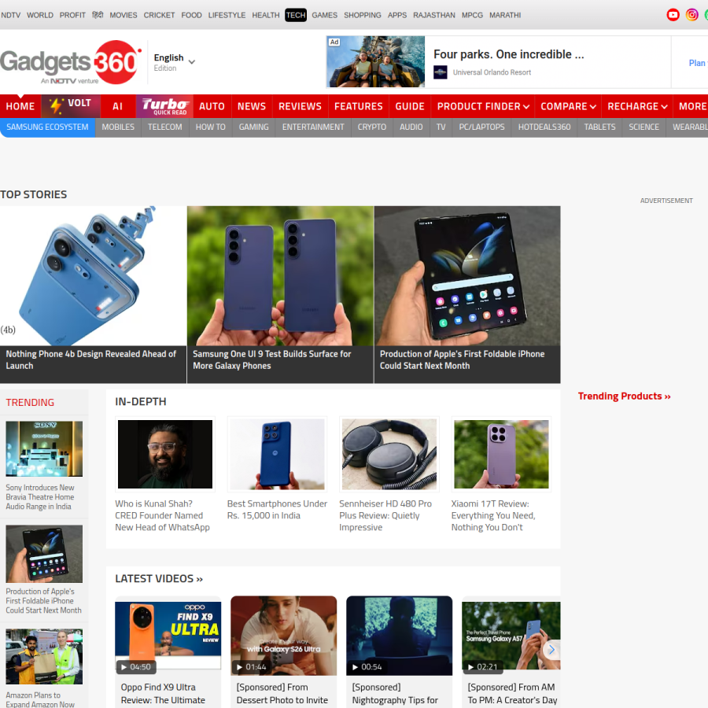The width and height of the screenshot is (708, 708).
Task: Open Sony Bravia Theatre trending thumbnail
Action: (44, 449)
